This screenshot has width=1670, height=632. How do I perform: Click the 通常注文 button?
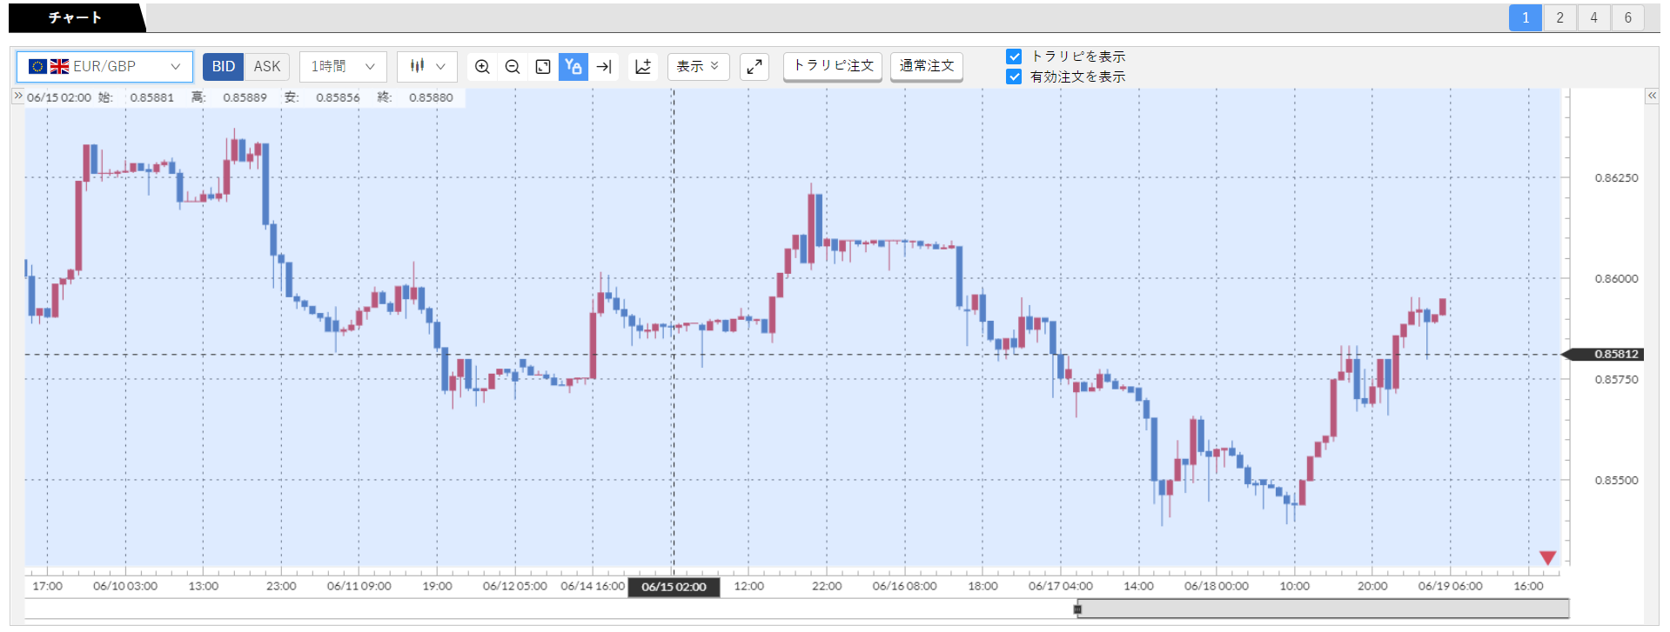(x=927, y=66)
